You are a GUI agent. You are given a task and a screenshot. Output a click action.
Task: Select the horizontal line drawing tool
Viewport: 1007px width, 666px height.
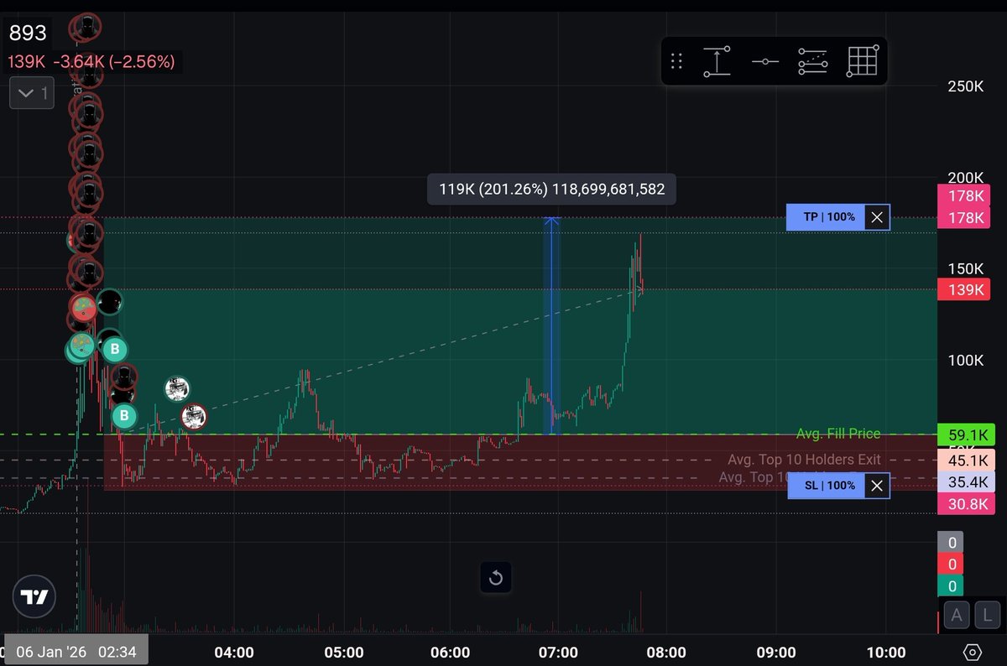coord(764,61)
